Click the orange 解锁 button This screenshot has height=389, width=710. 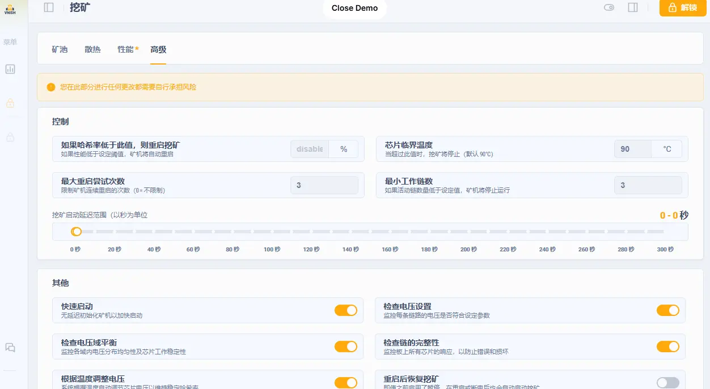pos(682,8)
